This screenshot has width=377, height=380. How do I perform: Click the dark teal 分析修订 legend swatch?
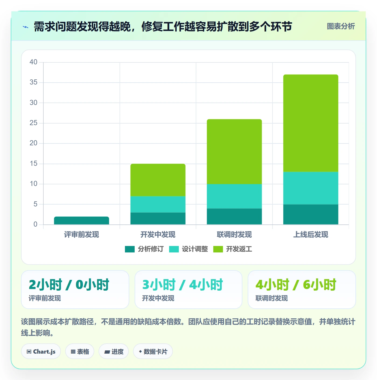[x=130, y=249]
